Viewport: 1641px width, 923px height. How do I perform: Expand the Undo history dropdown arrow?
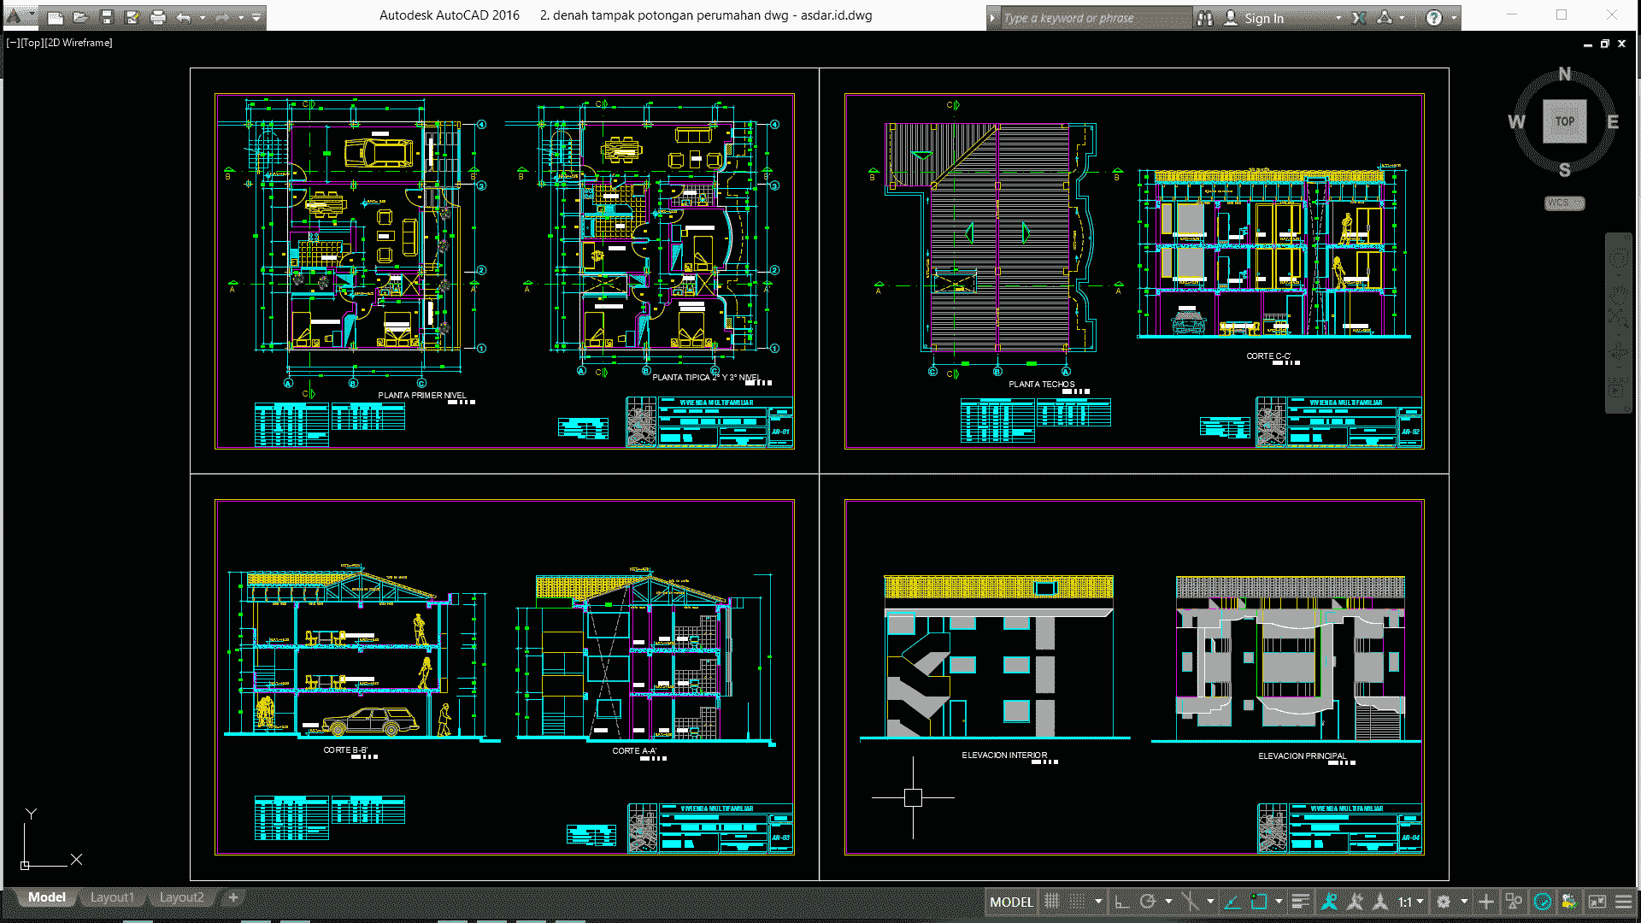203,17
